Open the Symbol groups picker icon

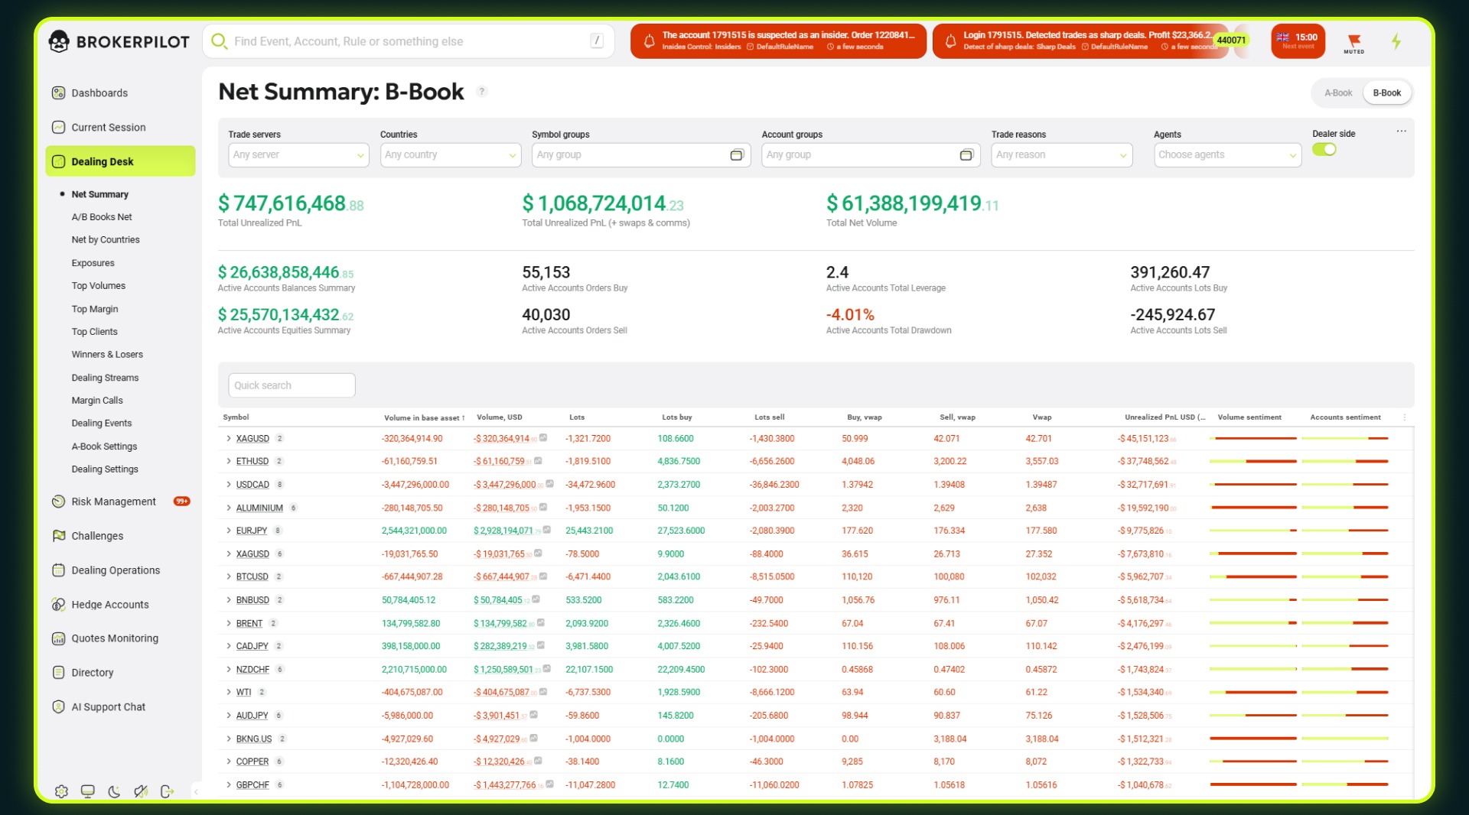[737, 154]
